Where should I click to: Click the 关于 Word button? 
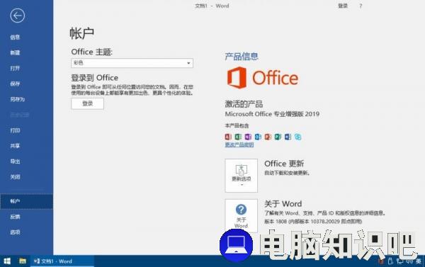[x=242, y=215]
